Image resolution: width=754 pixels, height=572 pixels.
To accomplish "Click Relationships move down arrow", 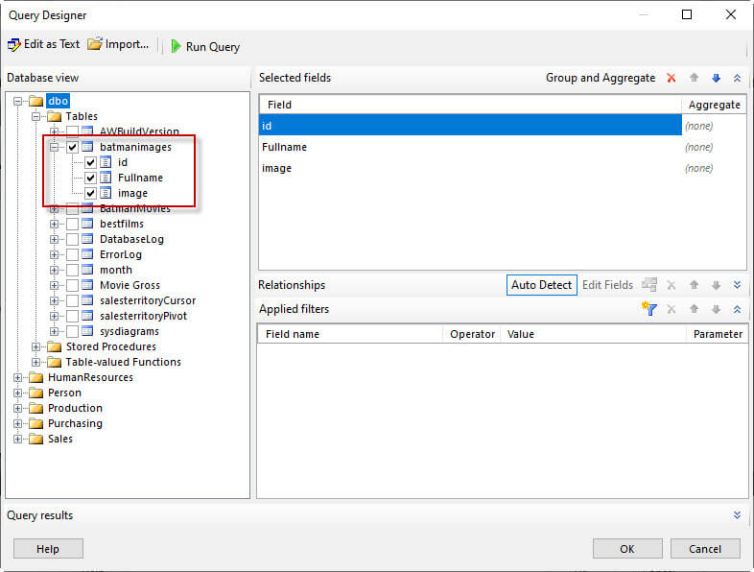I will pos(716,285).
